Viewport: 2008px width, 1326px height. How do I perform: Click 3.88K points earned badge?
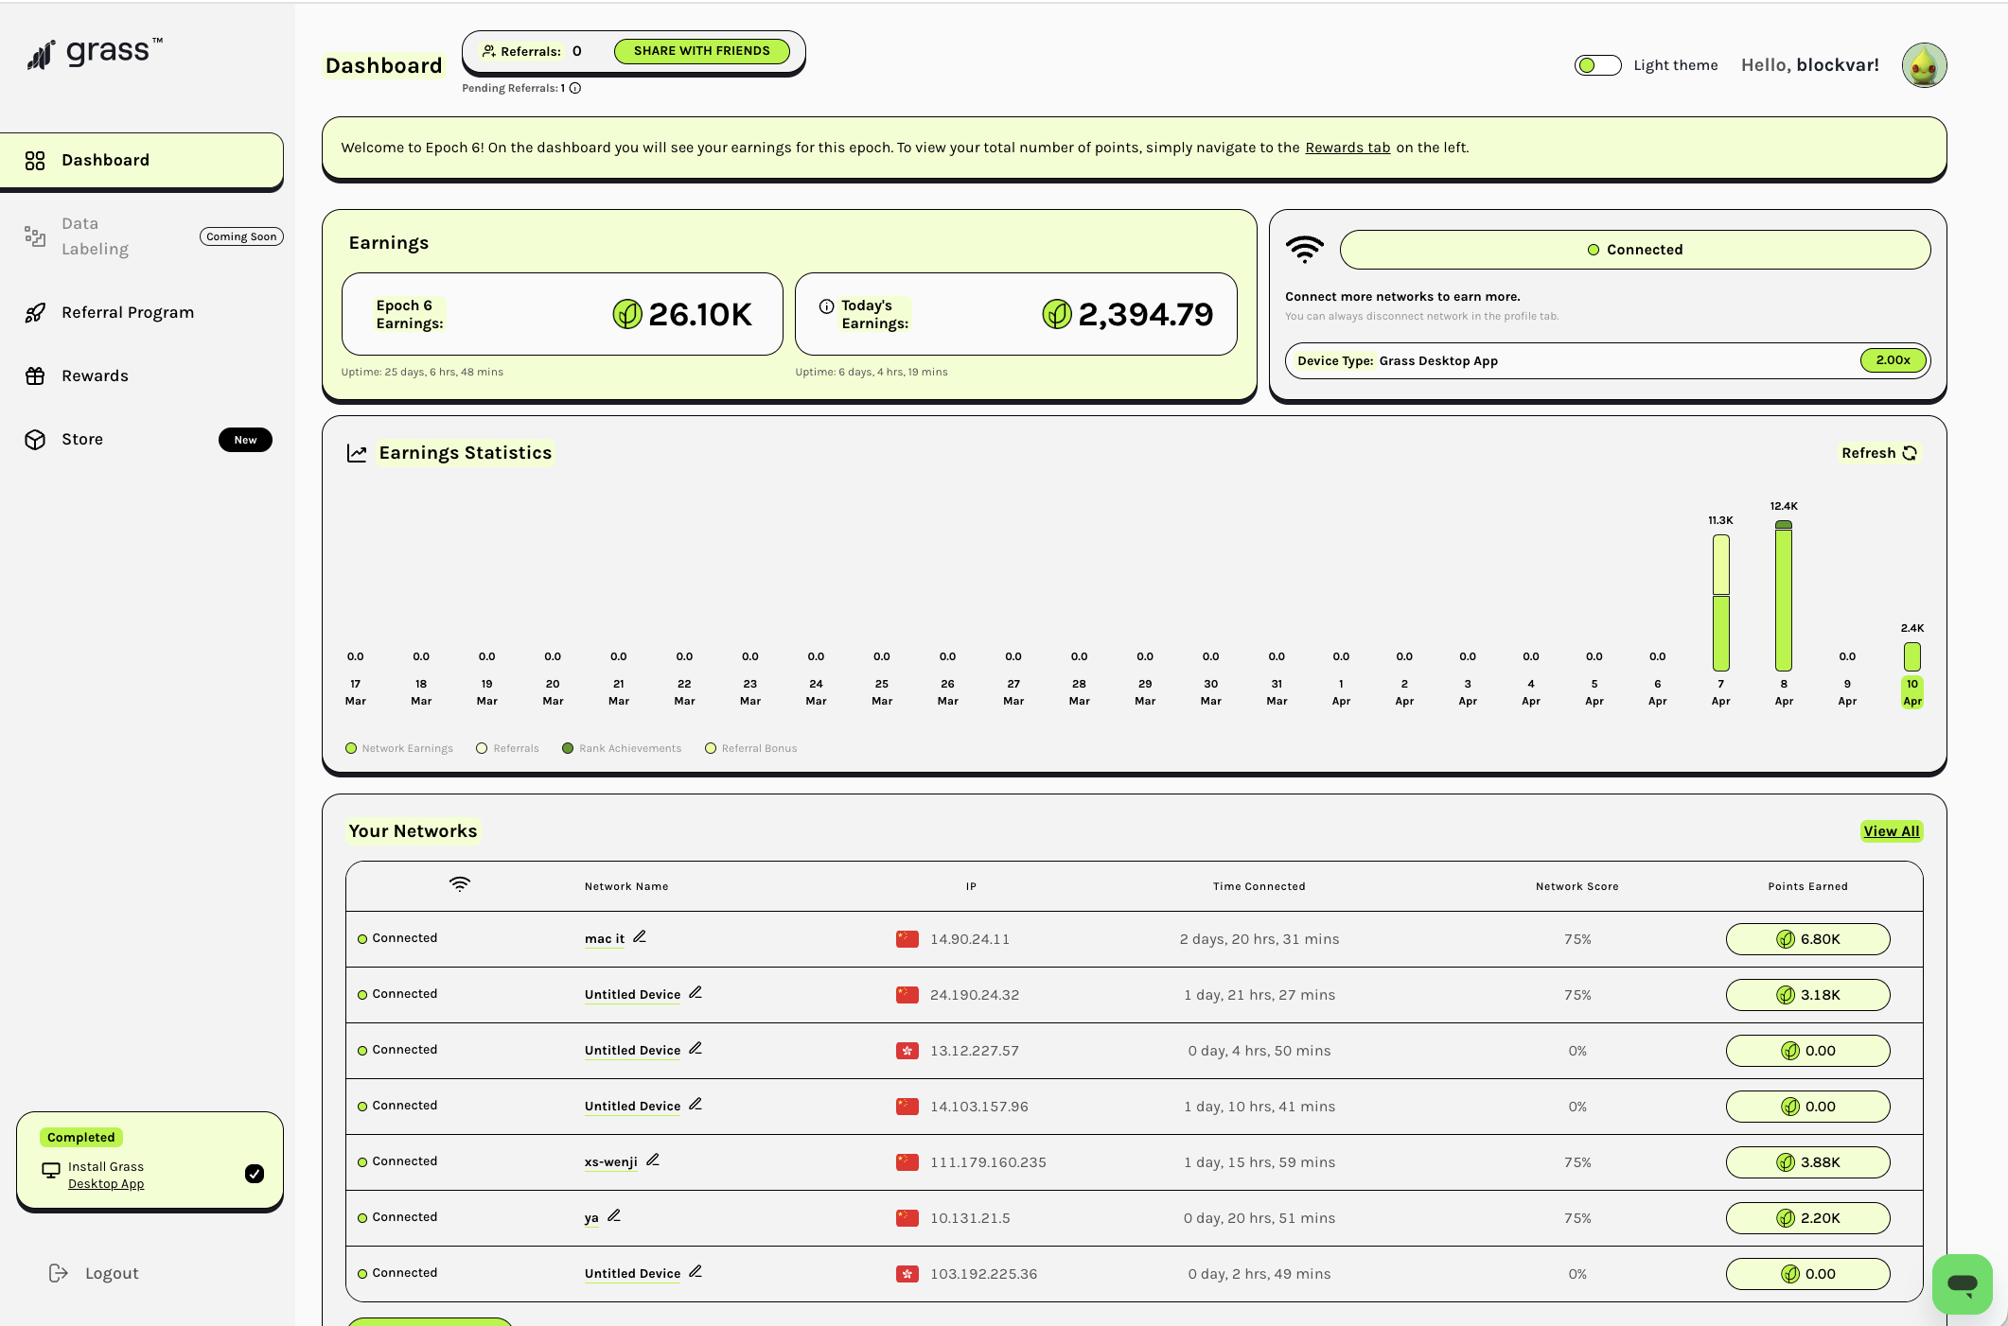1807,1162
